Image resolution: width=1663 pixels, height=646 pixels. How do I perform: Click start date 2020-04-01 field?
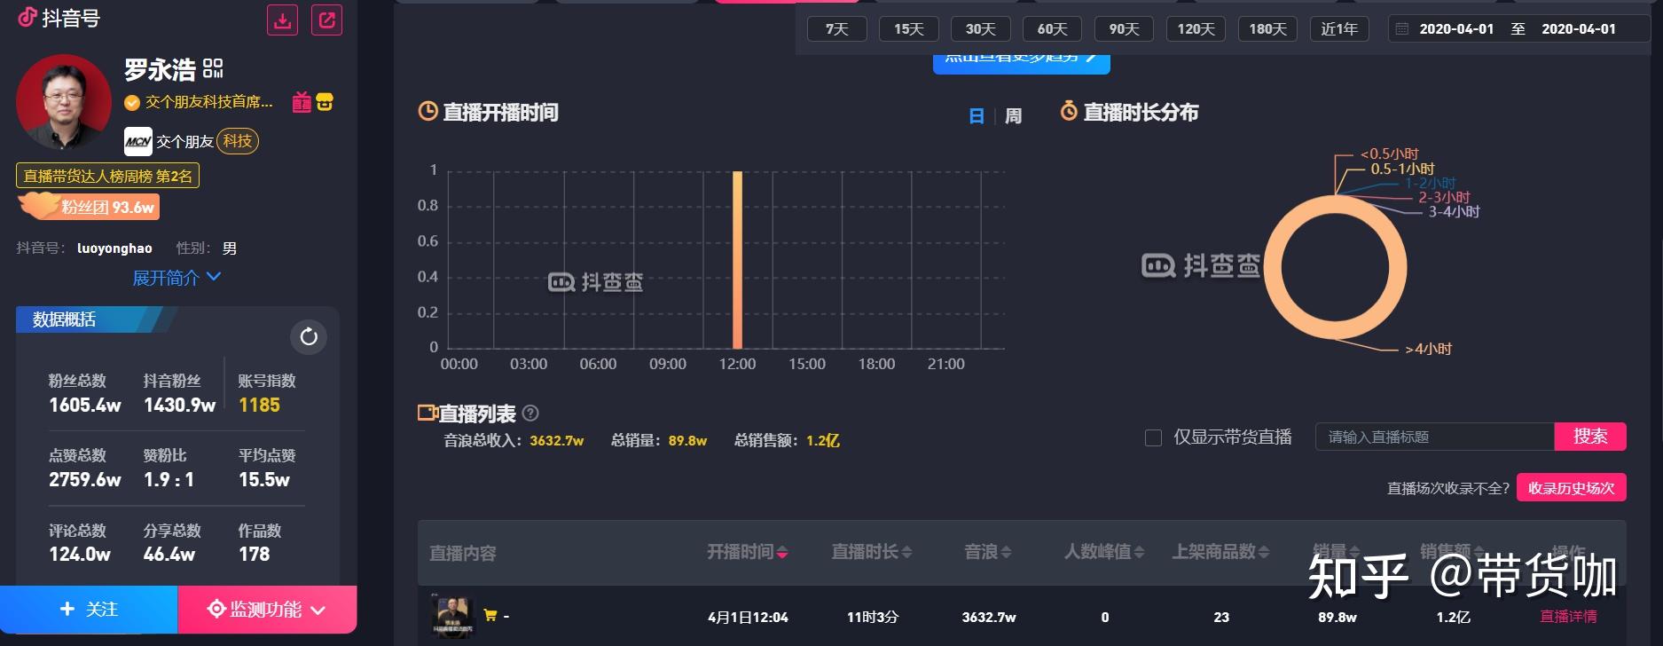point(1456,29)
